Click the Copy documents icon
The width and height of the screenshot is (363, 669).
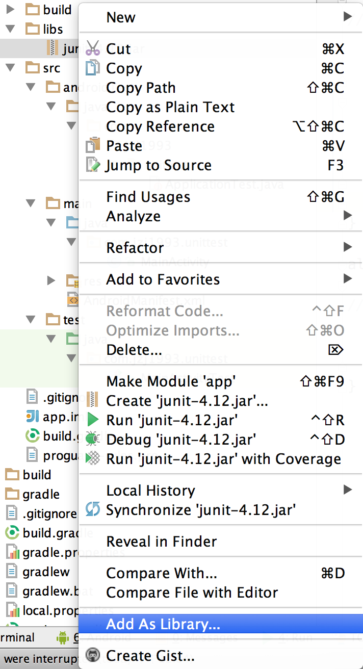(x=93, y=68)
